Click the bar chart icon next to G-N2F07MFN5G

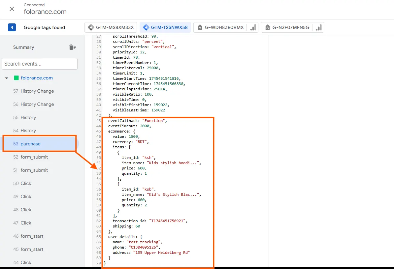[x=319, y=27]
